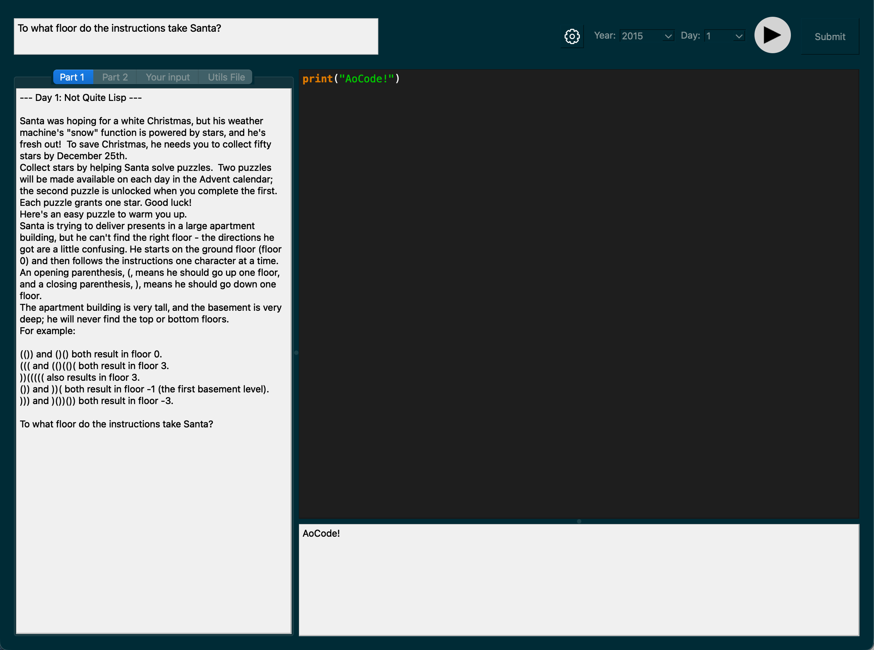Open the Day dropdown showing 1
Screen dimensions: 874x650
pyautogui.click(x=724, y=36)
